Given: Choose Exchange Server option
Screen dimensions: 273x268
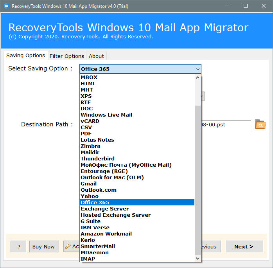Looking at the screenshot, I should pyautogui.click(x=137, y=209).
